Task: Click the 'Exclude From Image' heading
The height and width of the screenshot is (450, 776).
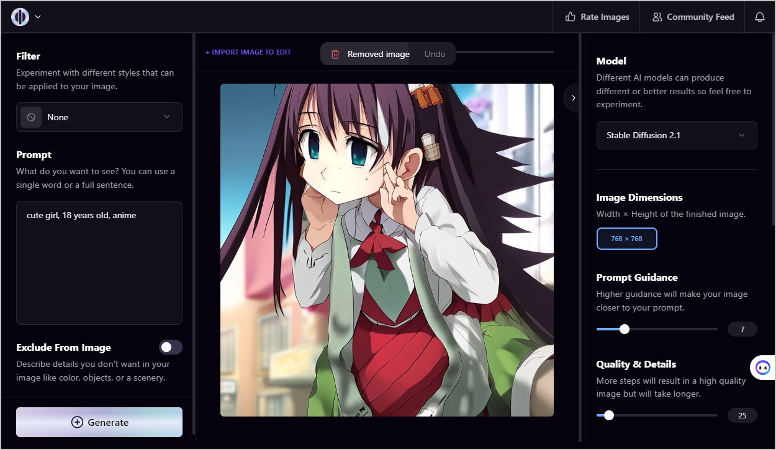Action: (x=63, y=347)
